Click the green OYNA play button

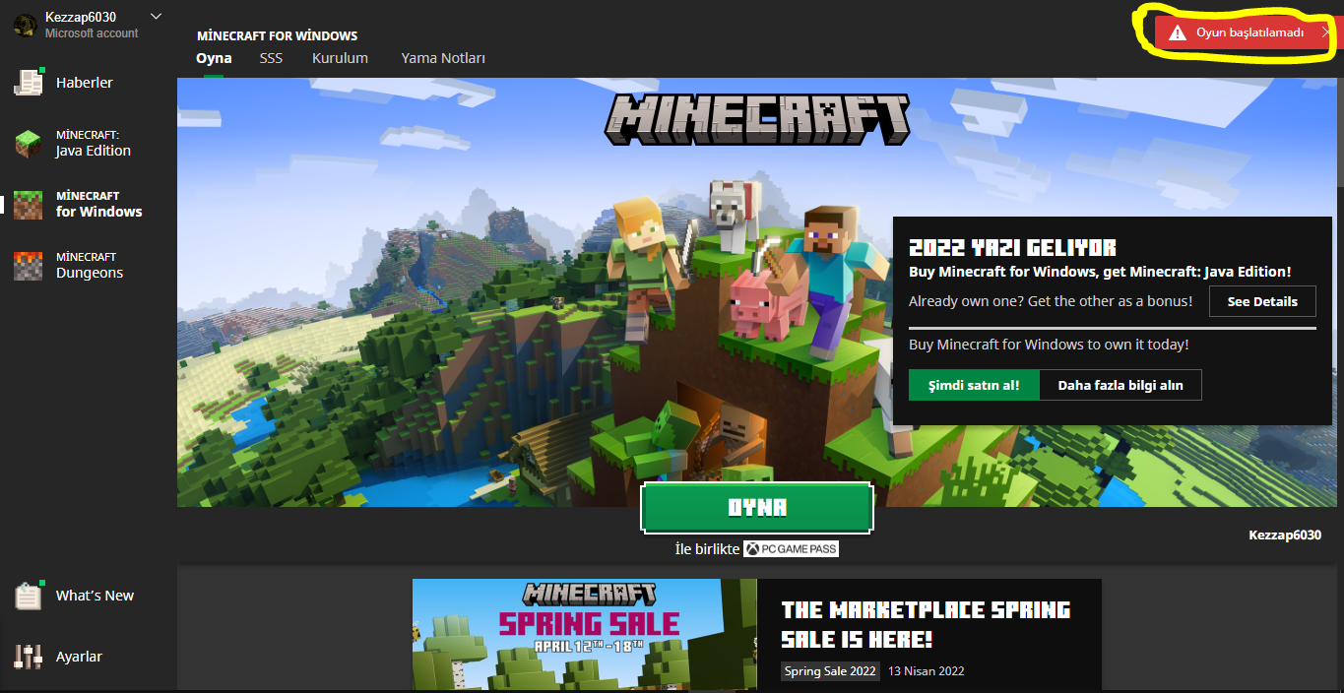pos(757,508)
